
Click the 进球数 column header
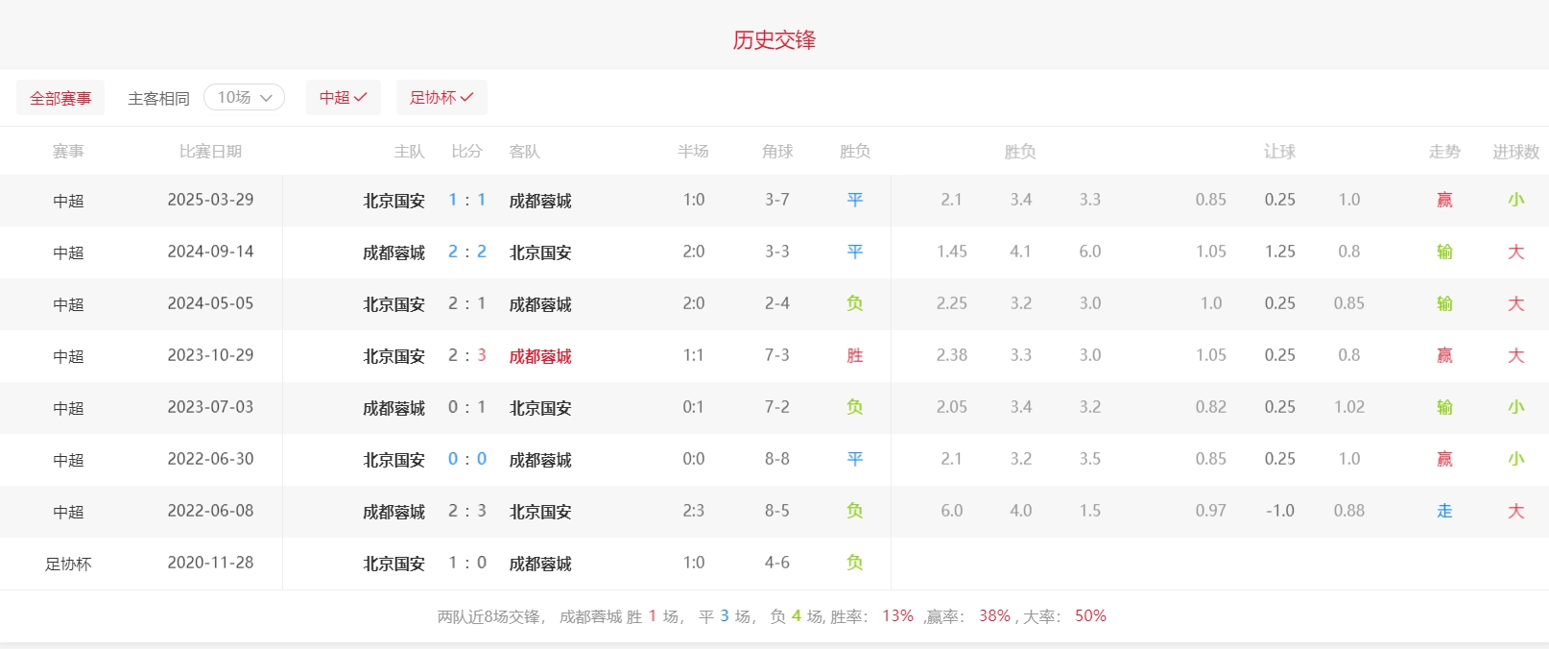click(x=1515, y=152)
